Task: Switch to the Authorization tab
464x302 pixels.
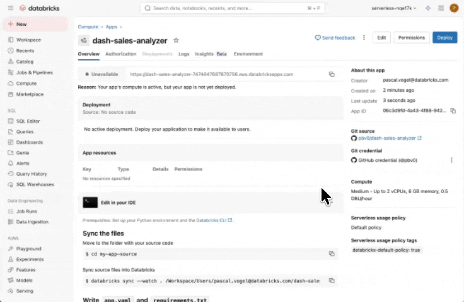Action: 121,54
